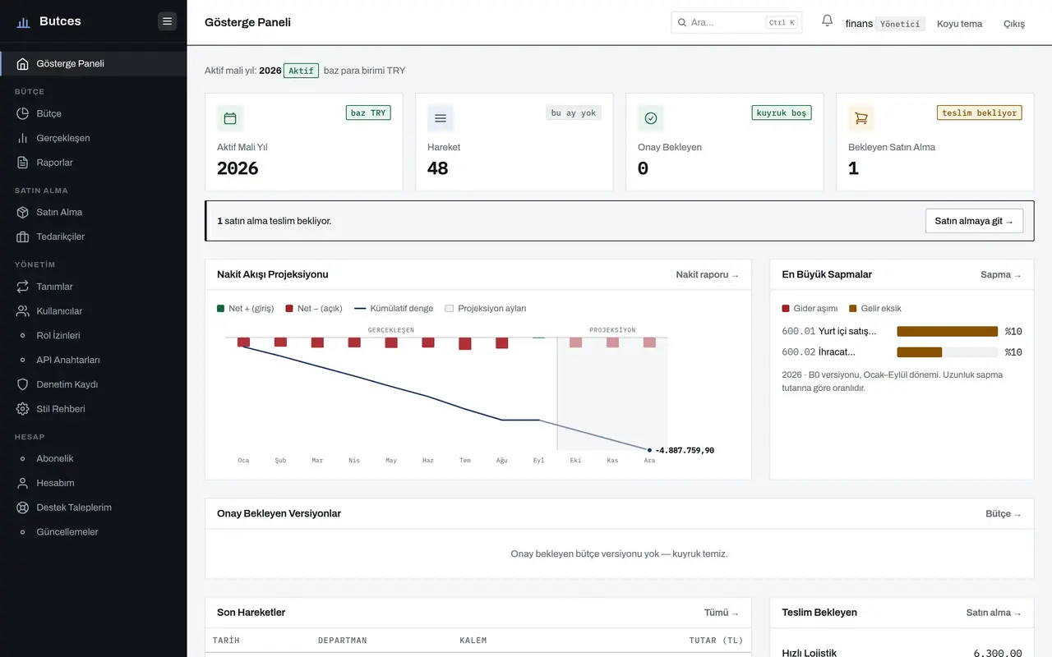Click the Kullanıcılar people icon

coord(23,311)
